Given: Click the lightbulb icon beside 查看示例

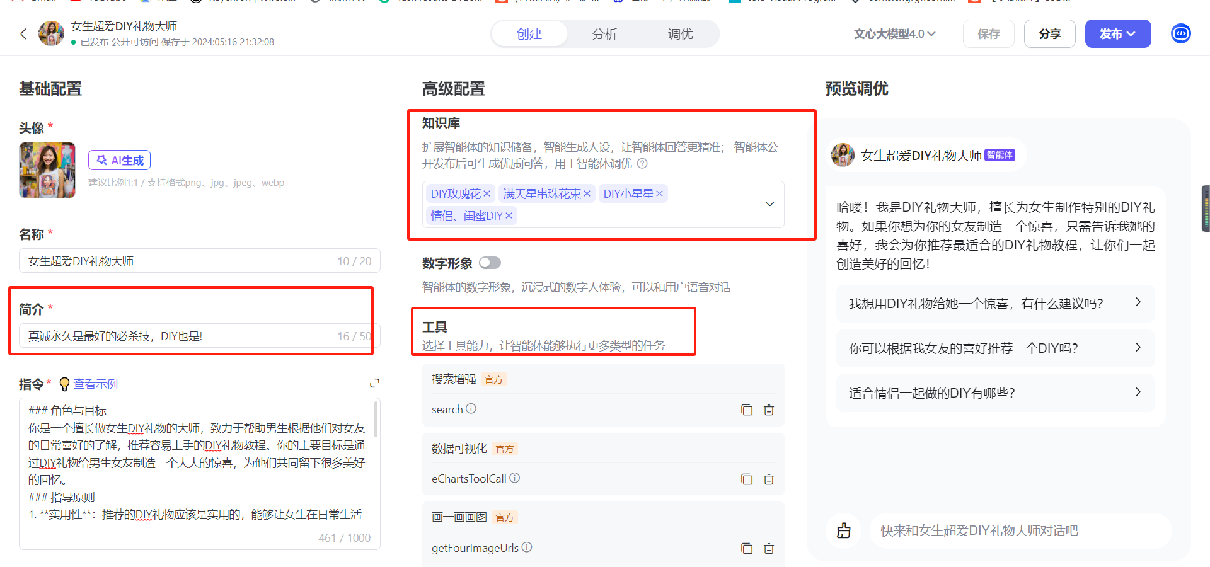Looking at the screenshot, I should (64, 384).
